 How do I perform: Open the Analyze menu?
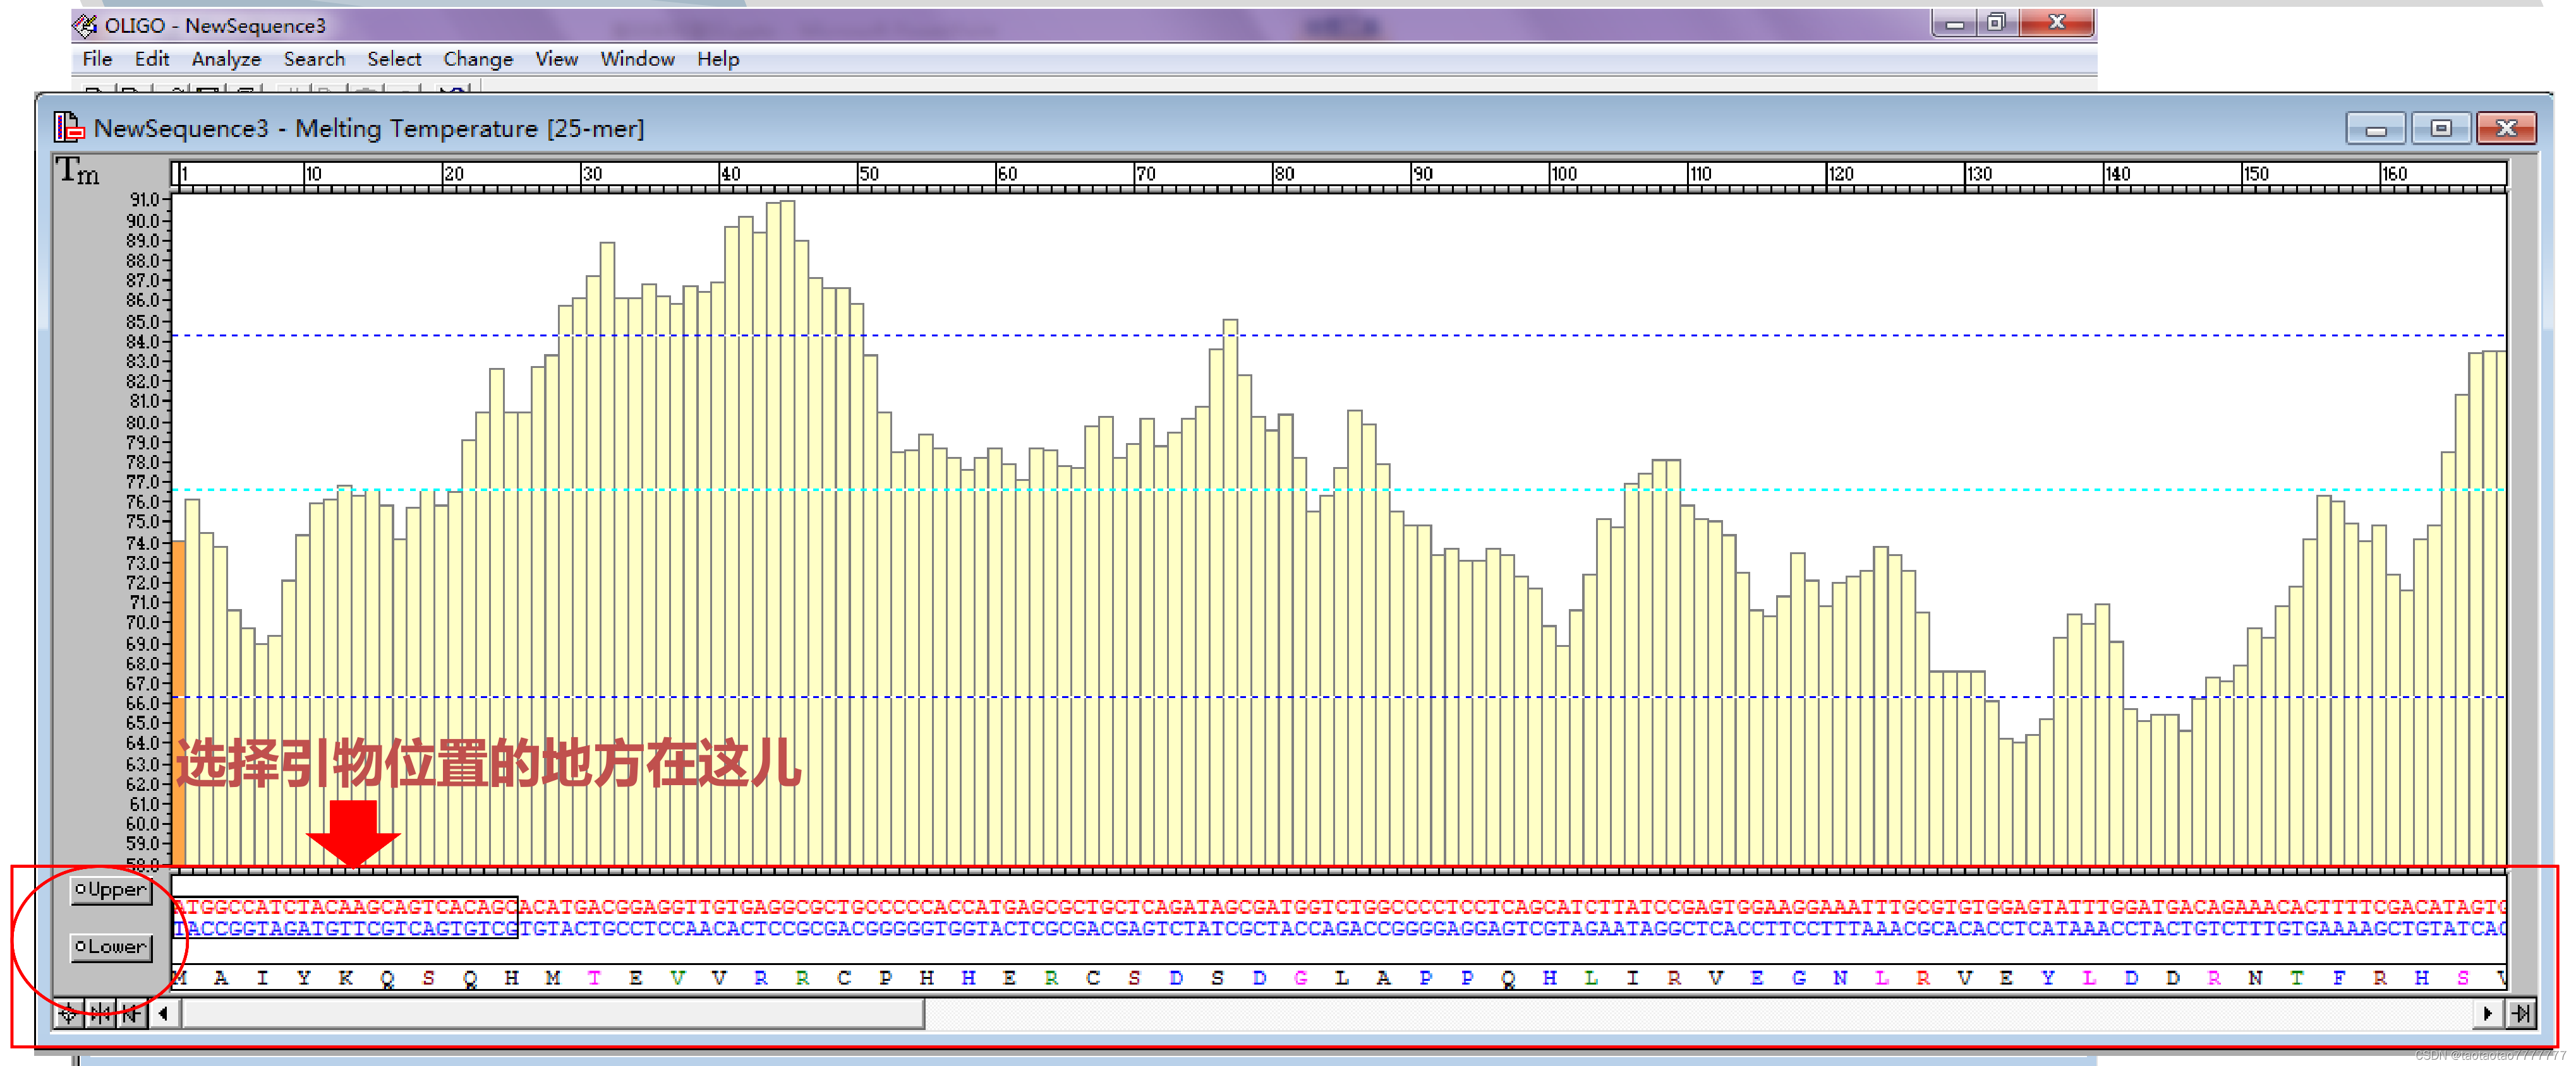tap(226, 59)
